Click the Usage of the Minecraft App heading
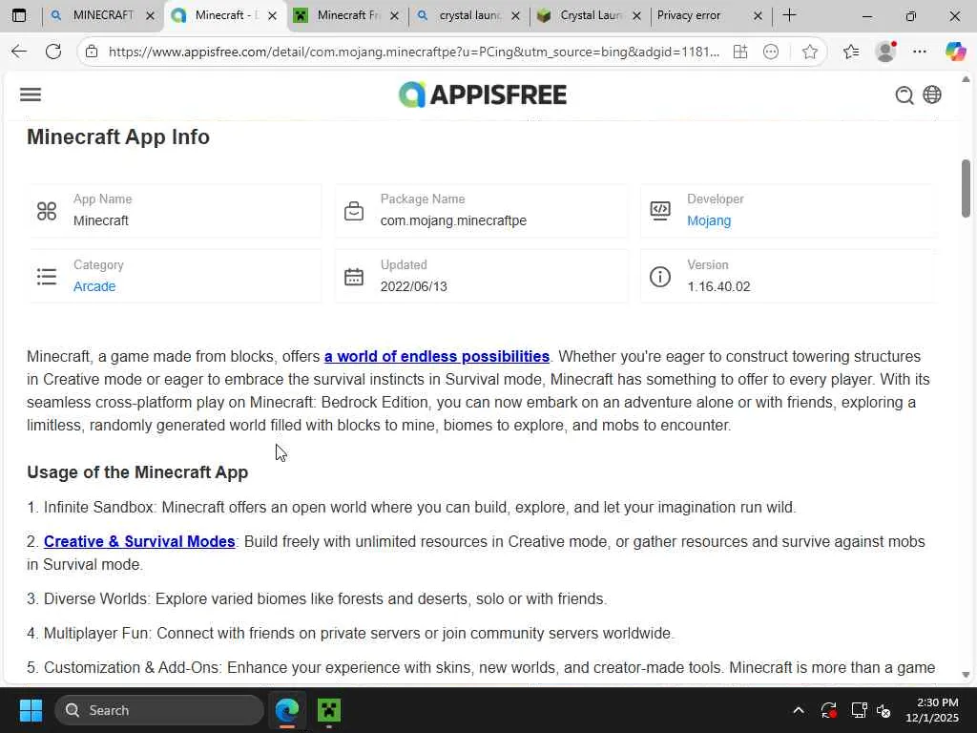Viewport: 977px width, 733px height. click(137, 472)
